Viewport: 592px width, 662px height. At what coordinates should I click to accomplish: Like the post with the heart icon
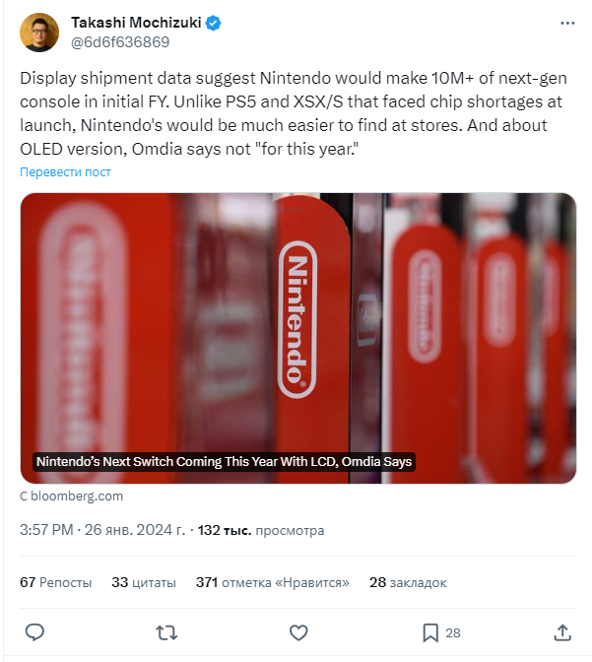(298, 631)
